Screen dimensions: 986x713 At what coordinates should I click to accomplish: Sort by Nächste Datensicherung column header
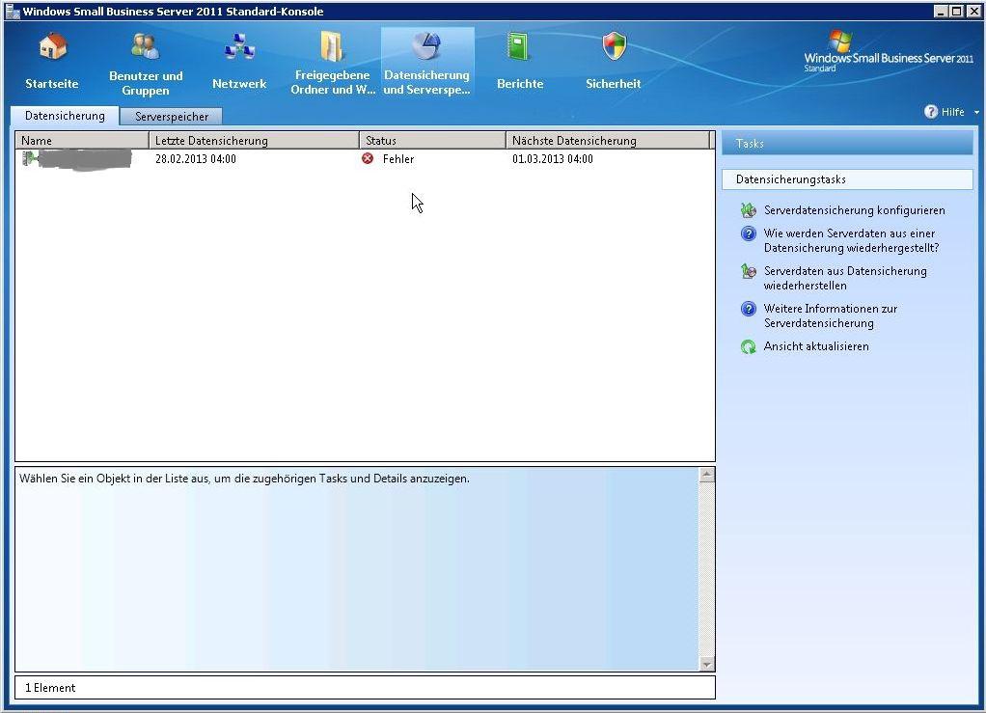click(608, 140)
